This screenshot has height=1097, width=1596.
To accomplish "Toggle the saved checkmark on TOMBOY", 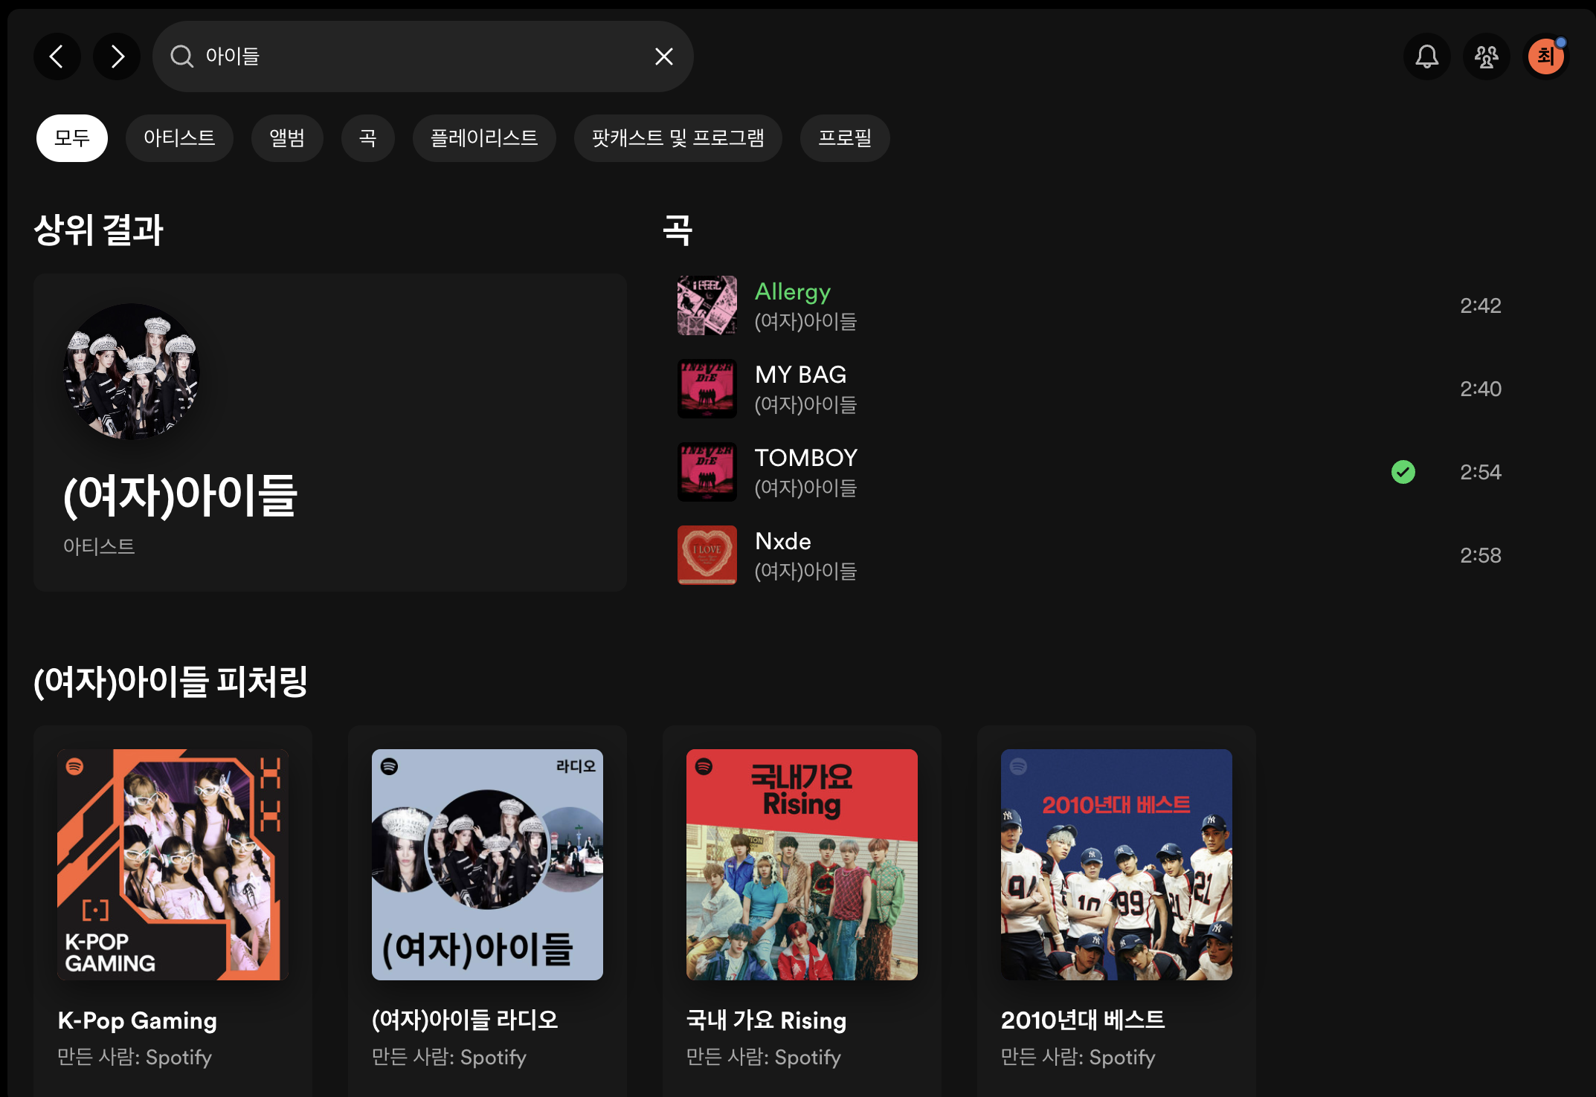I will (1403, 472).
